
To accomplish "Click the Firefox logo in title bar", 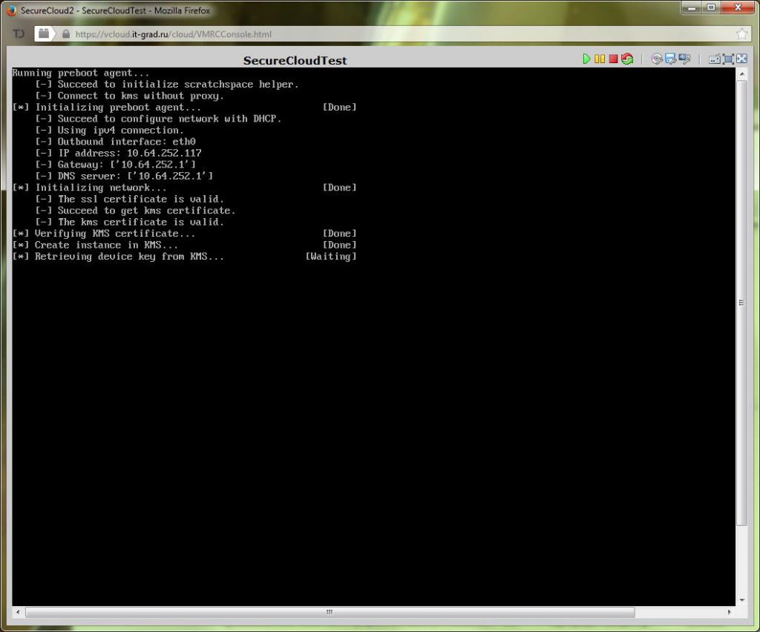I will (10, 10).
